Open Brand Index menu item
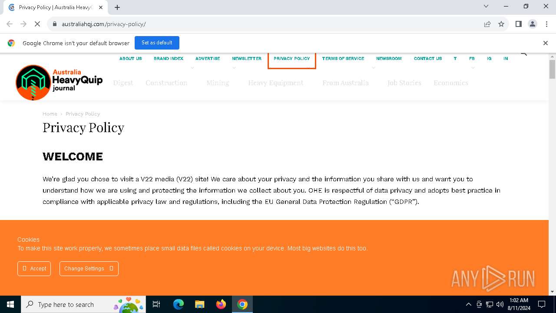556x313 pixels. coord(169,58)
